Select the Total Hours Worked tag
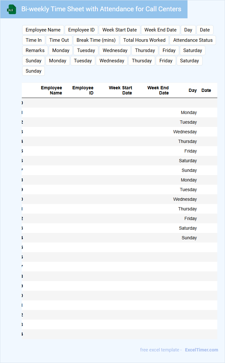The height and width of the screenshot is (363, 225). (144, 40)
